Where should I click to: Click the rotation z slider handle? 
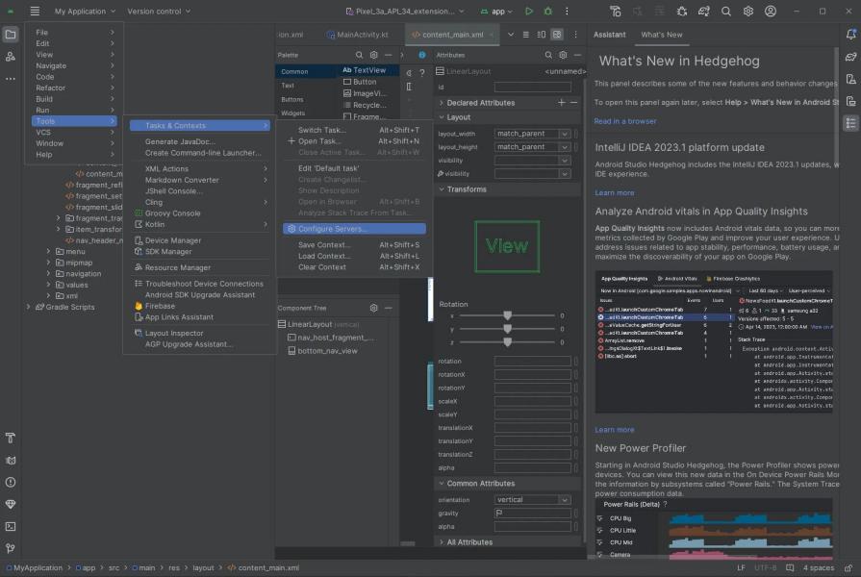pyautogui.click(x=507, y=342)
